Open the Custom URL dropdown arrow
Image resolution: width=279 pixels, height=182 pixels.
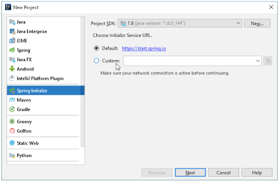258,61
